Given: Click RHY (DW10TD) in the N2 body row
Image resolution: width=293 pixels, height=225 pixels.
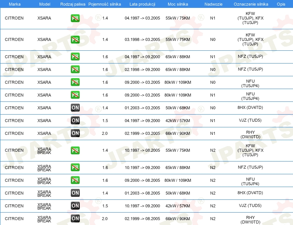Looking at the screenshot, I should [x=250, y=220].
